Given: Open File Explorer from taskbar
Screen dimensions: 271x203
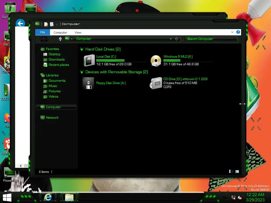Looking at the screenshot, I should coord(69,197).
